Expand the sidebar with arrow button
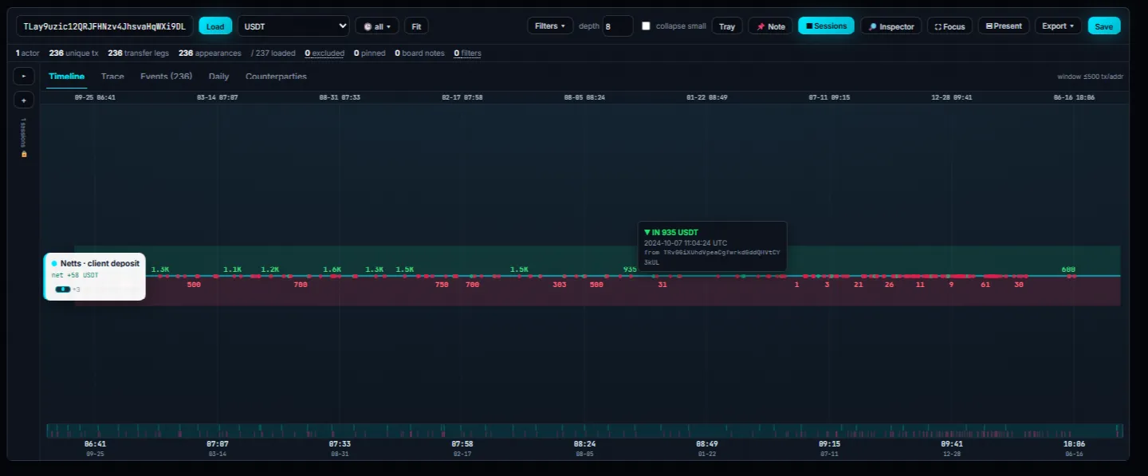 click(x=23, y=77)
